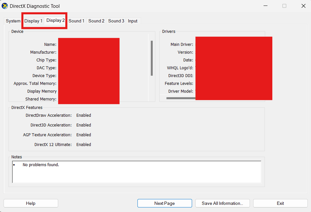Click the 'WHQL Logo'd:' label

(180, 68)
